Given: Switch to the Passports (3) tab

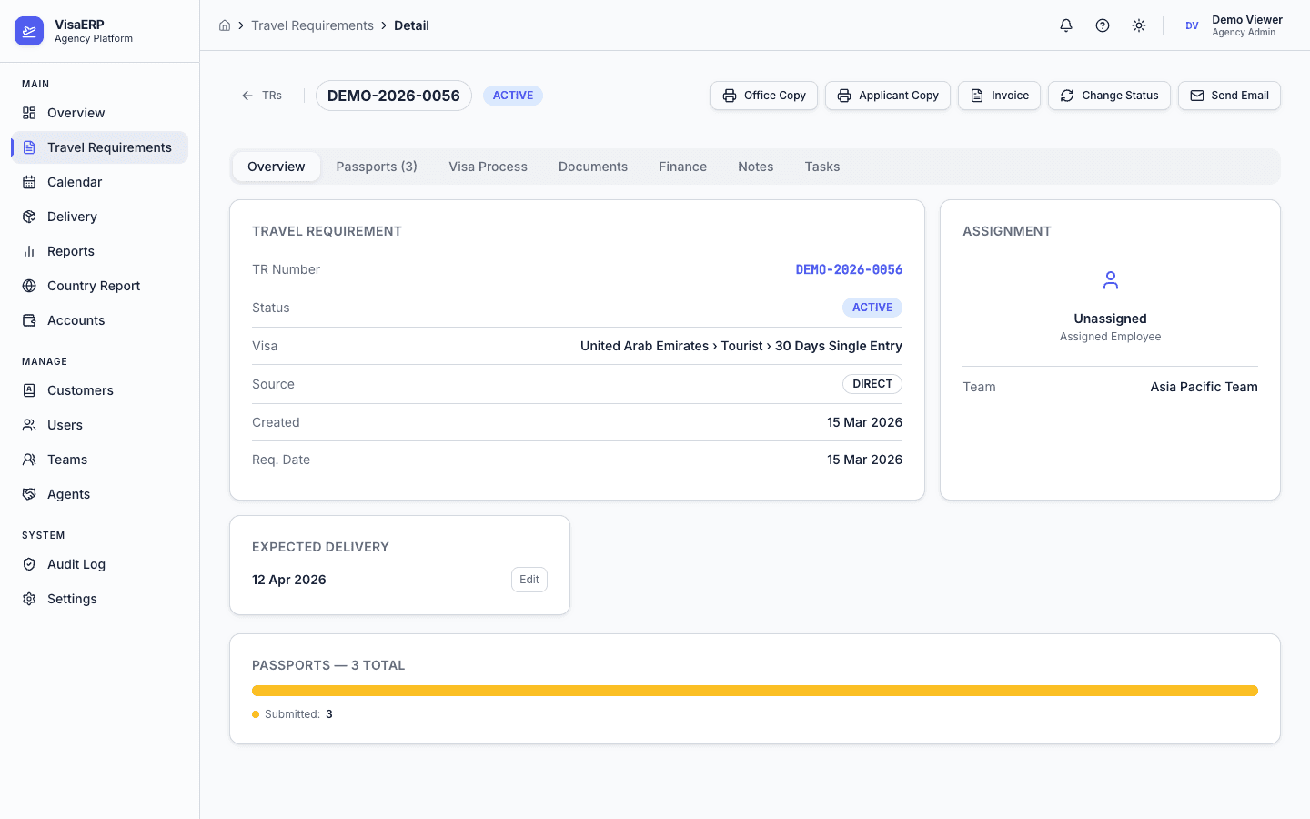Looking at the screenshot, I should tap(376, 167).
